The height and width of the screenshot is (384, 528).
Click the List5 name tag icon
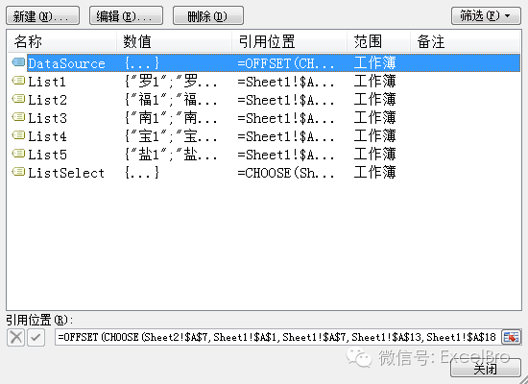point(18,154)
